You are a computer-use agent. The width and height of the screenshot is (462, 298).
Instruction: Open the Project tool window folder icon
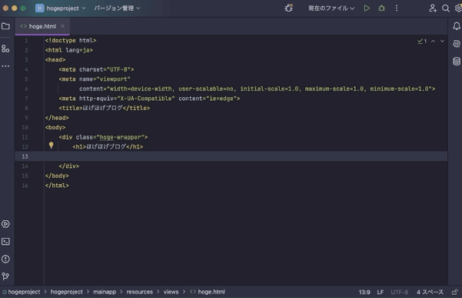tap(5, 26)
